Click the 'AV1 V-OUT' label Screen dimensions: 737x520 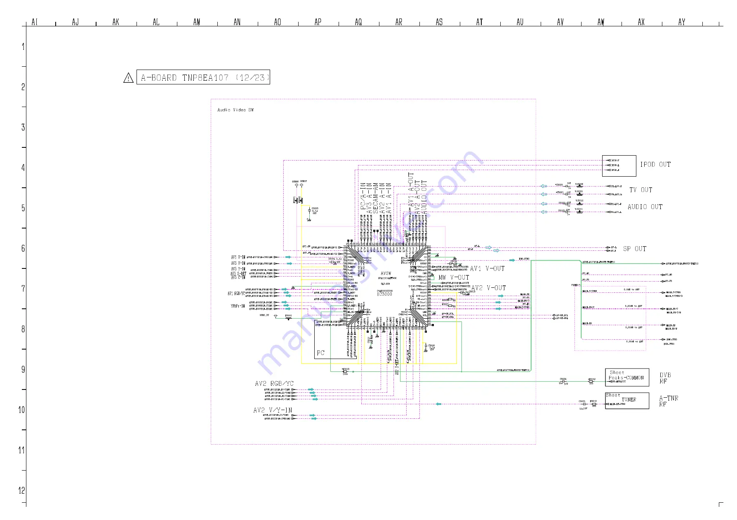(x=487, y=268)
